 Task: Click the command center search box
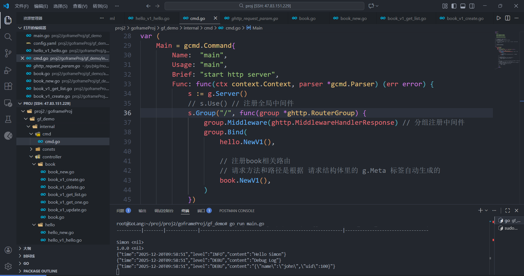(264, 6)
